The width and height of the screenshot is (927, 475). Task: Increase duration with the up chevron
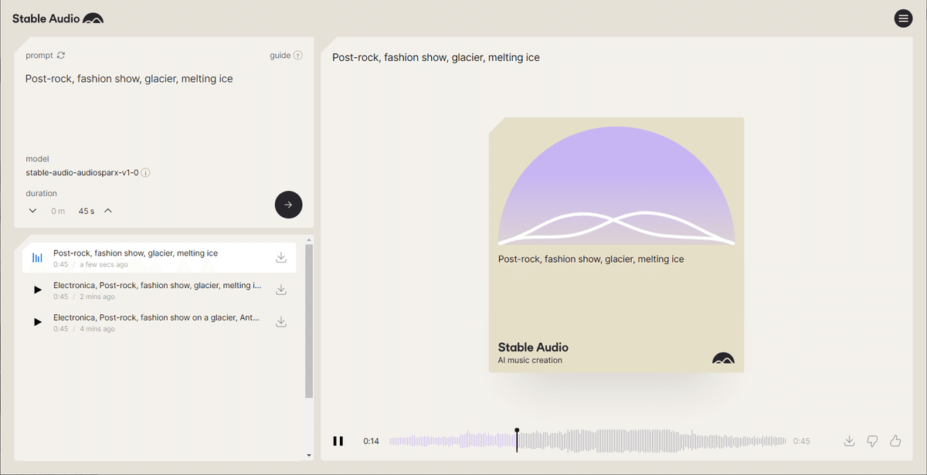pyautogui.click(x=108, y=211)
